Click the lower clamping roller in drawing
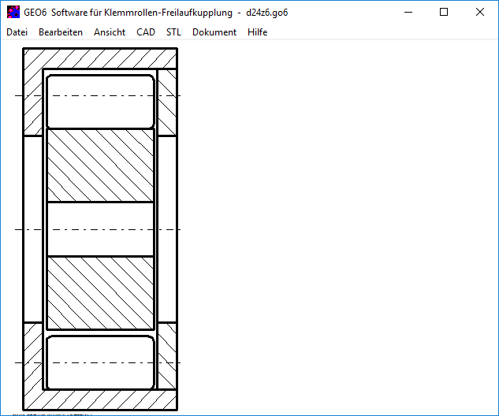Screen dimensions: 499x416 [100, 362]
